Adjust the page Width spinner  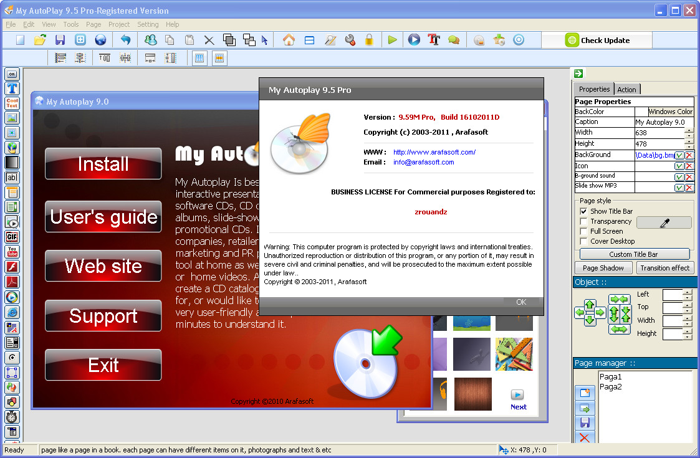point(689,133)
